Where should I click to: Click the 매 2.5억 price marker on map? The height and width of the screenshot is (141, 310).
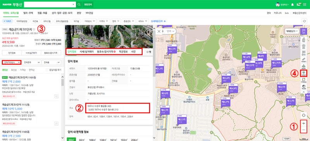tap(182, 119)
